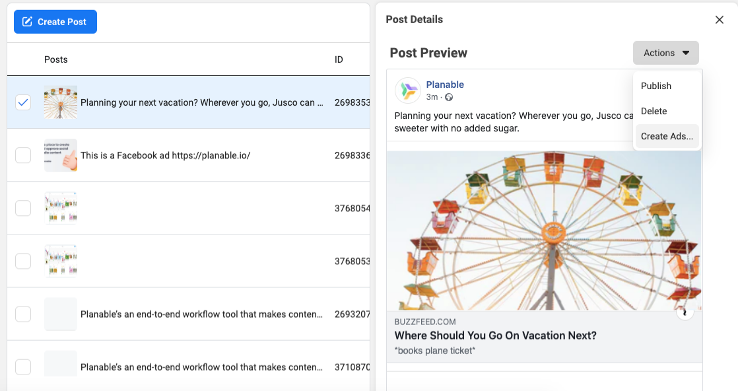Expand the Actions dropdown

click(665, 53)
